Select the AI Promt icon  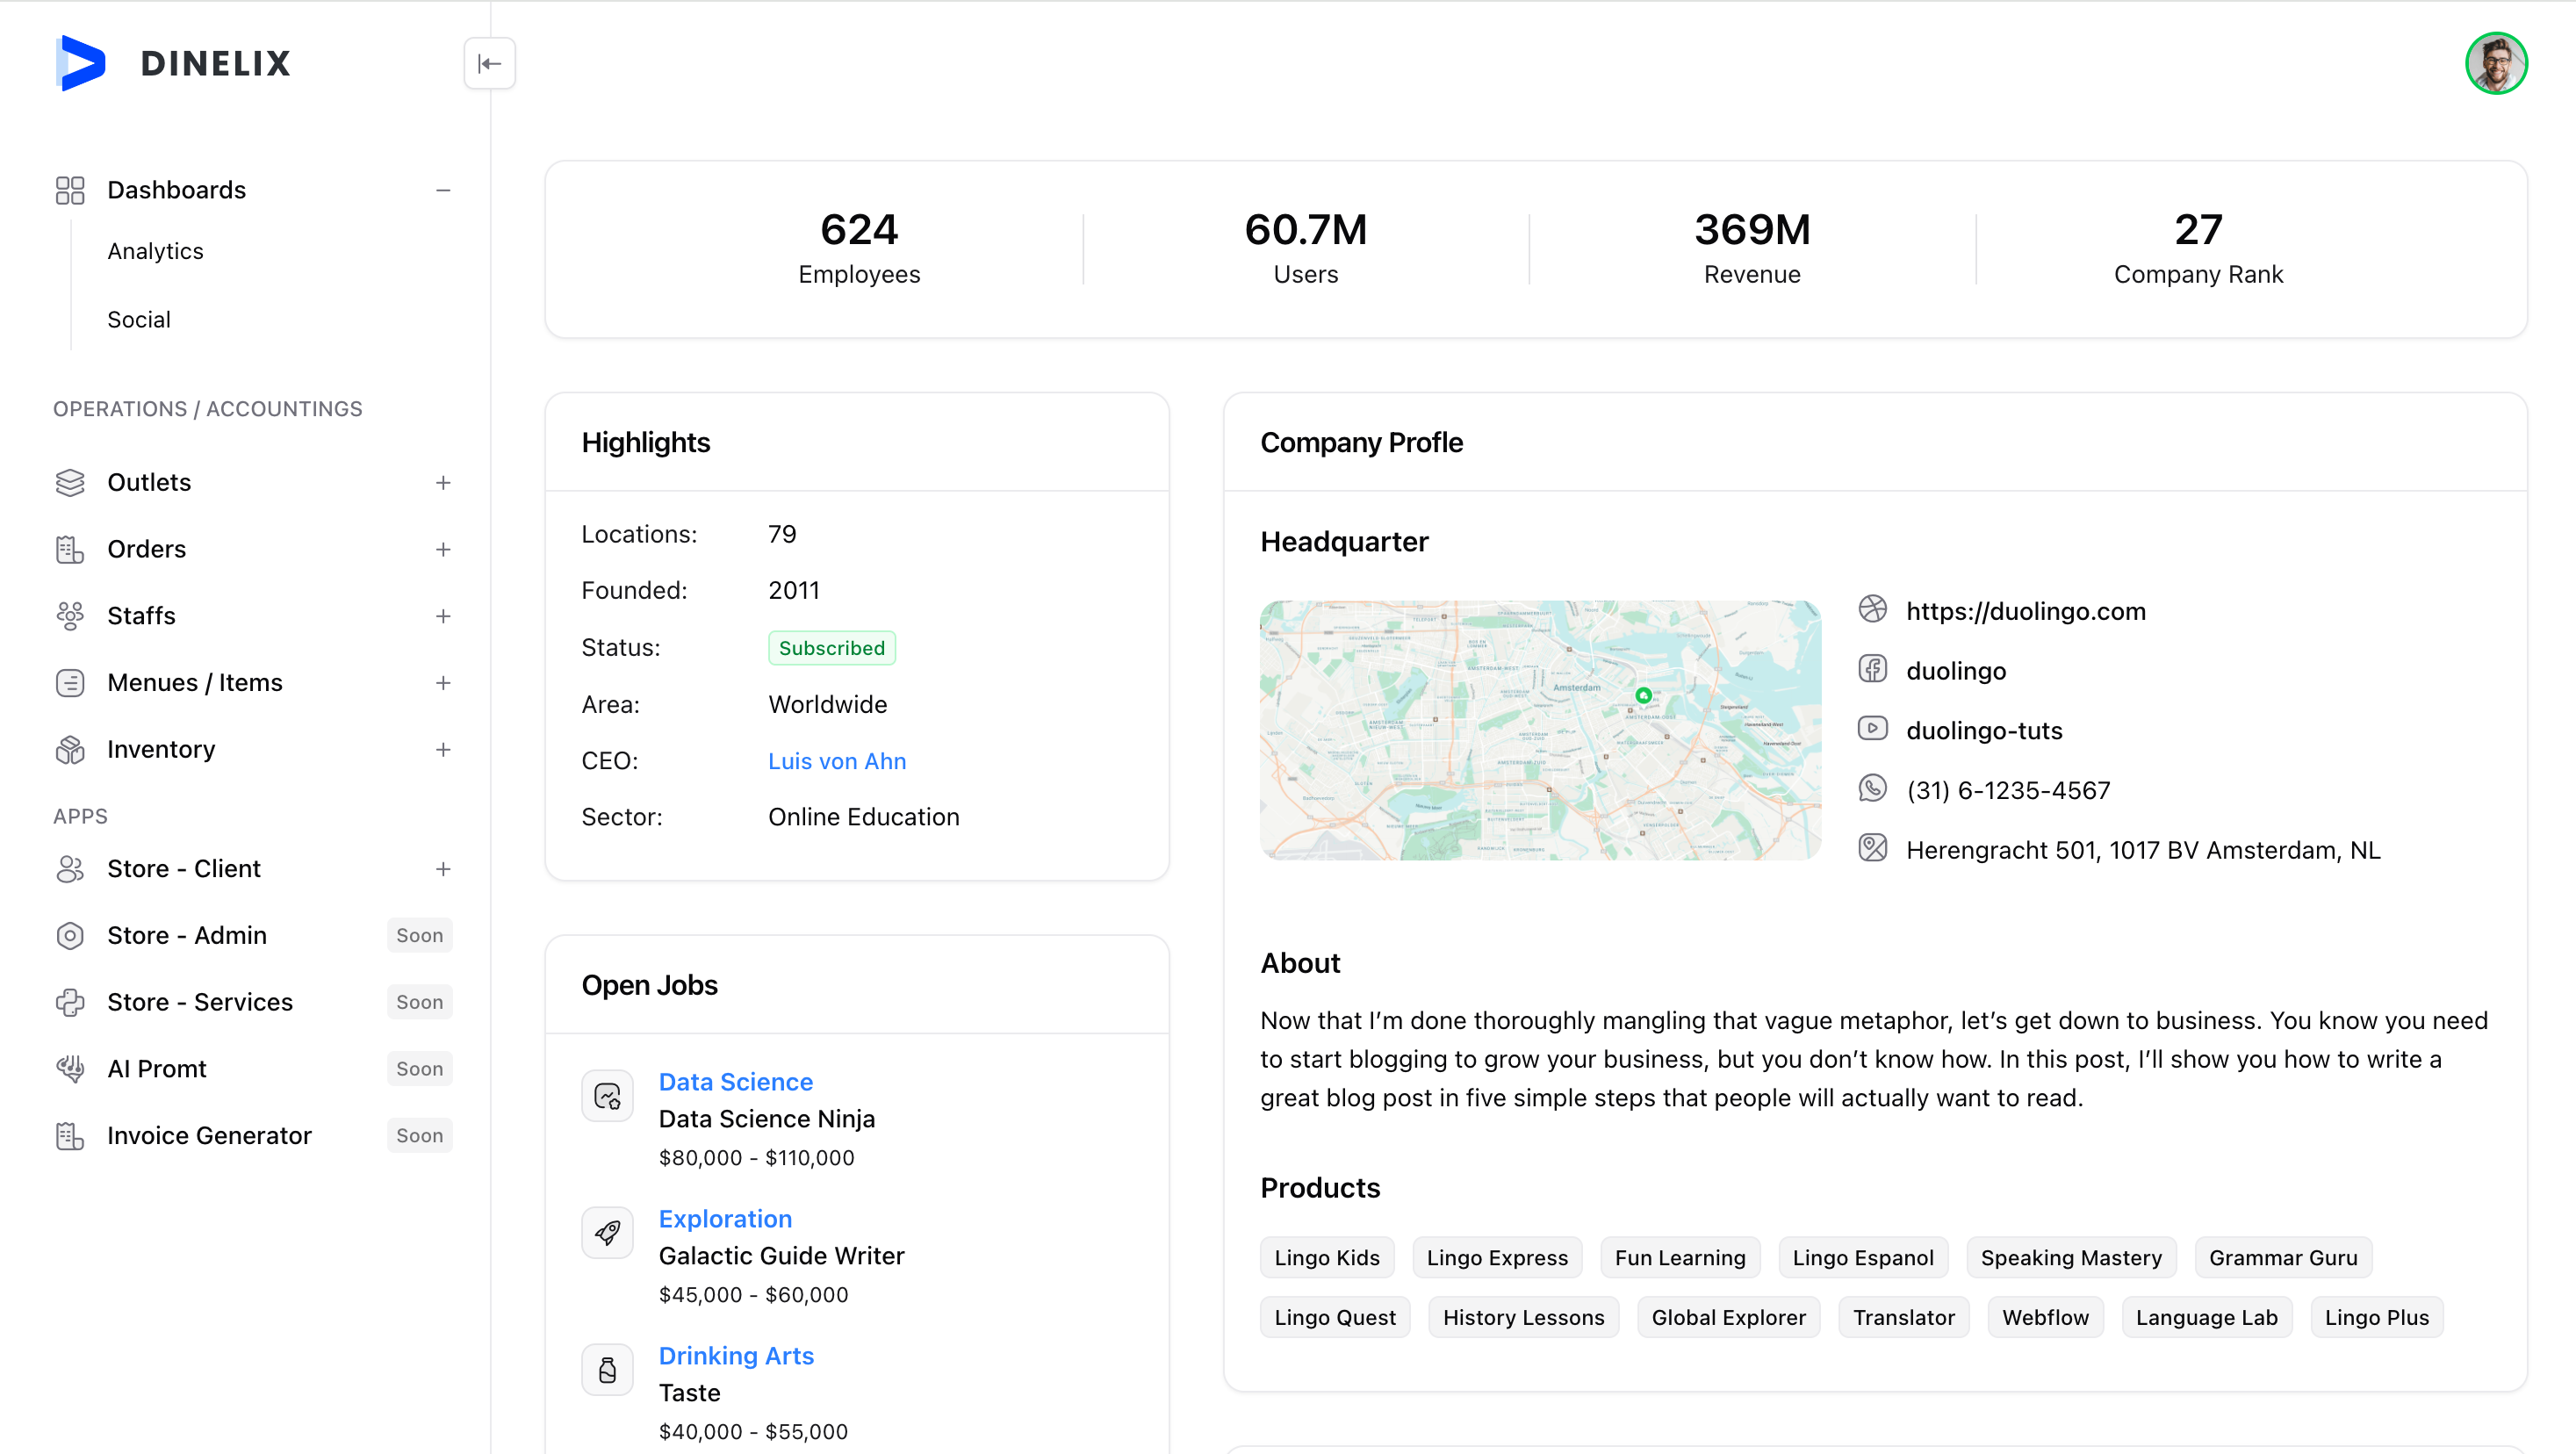pyautogui.click(x=69, y=1068)
